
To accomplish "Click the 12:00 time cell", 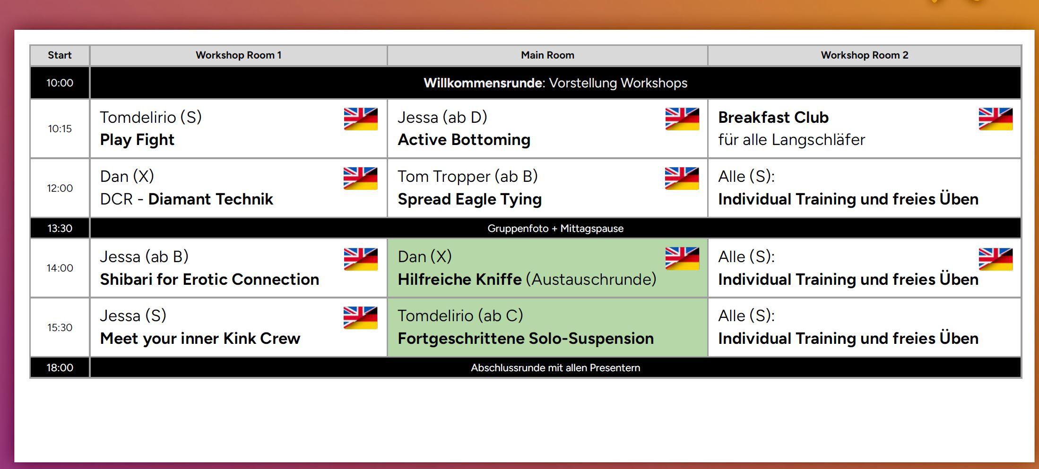I will pyautogui.click(x=60, y=188).
